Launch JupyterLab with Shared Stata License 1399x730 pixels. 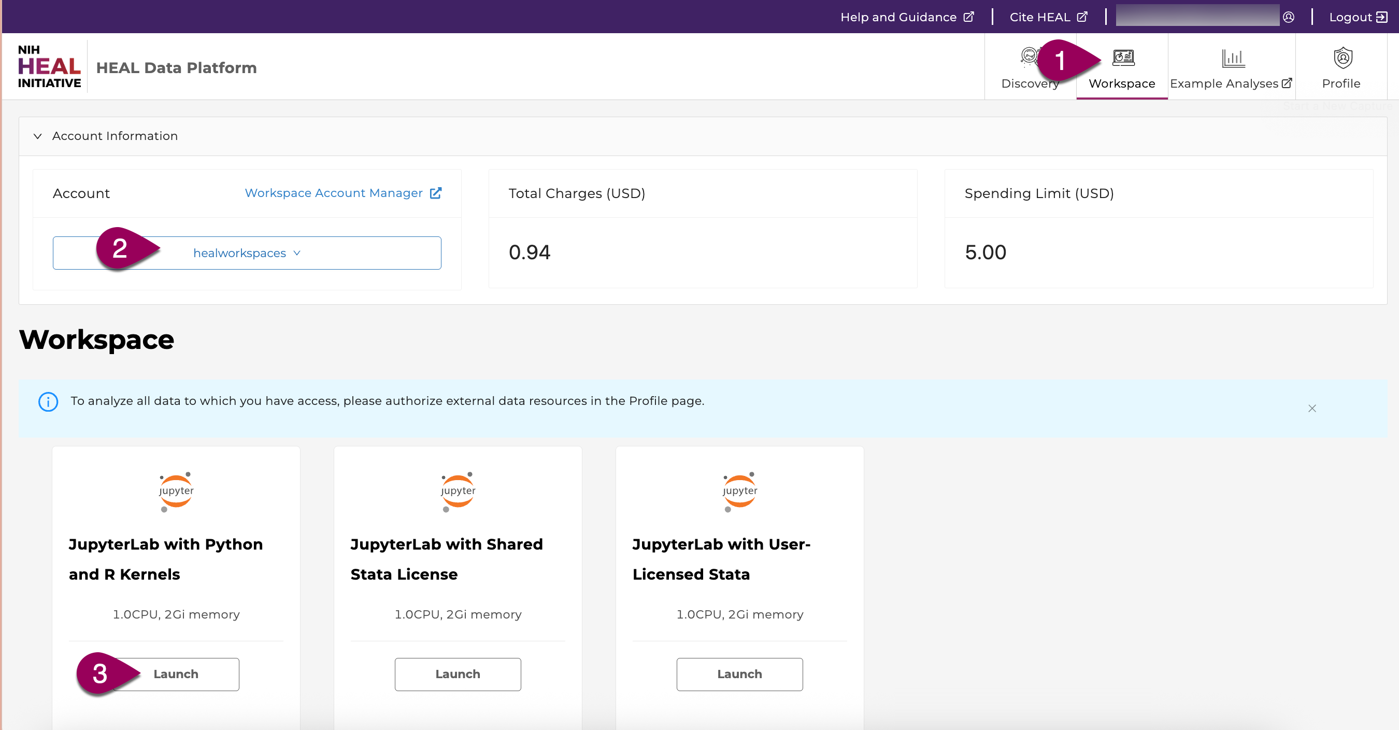pos(458,674)
